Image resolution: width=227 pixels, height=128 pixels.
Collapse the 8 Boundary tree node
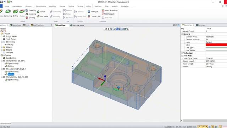point(2,42)
